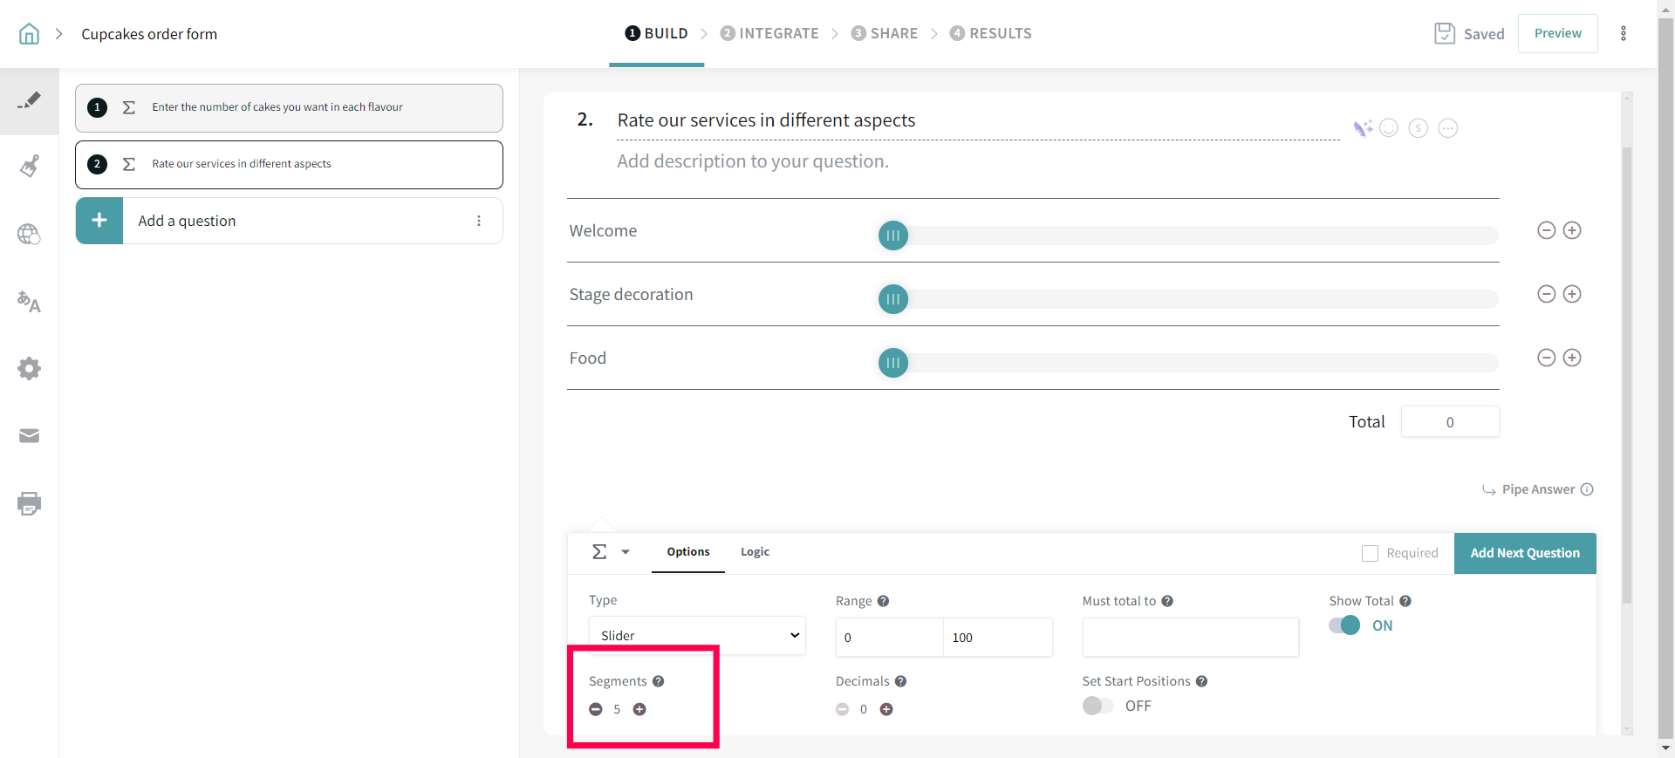Switch to the Logic tab
1675x758 pixels.
coord(755,552)
